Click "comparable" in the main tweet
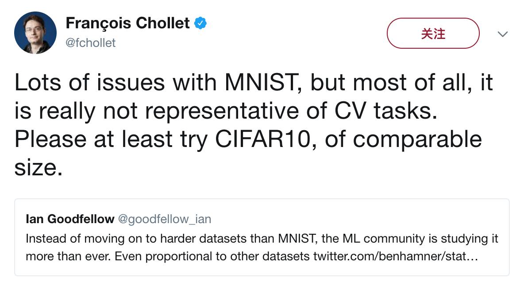Image resolution: width=524 pixels, height=286 pixels. (417, 139)
